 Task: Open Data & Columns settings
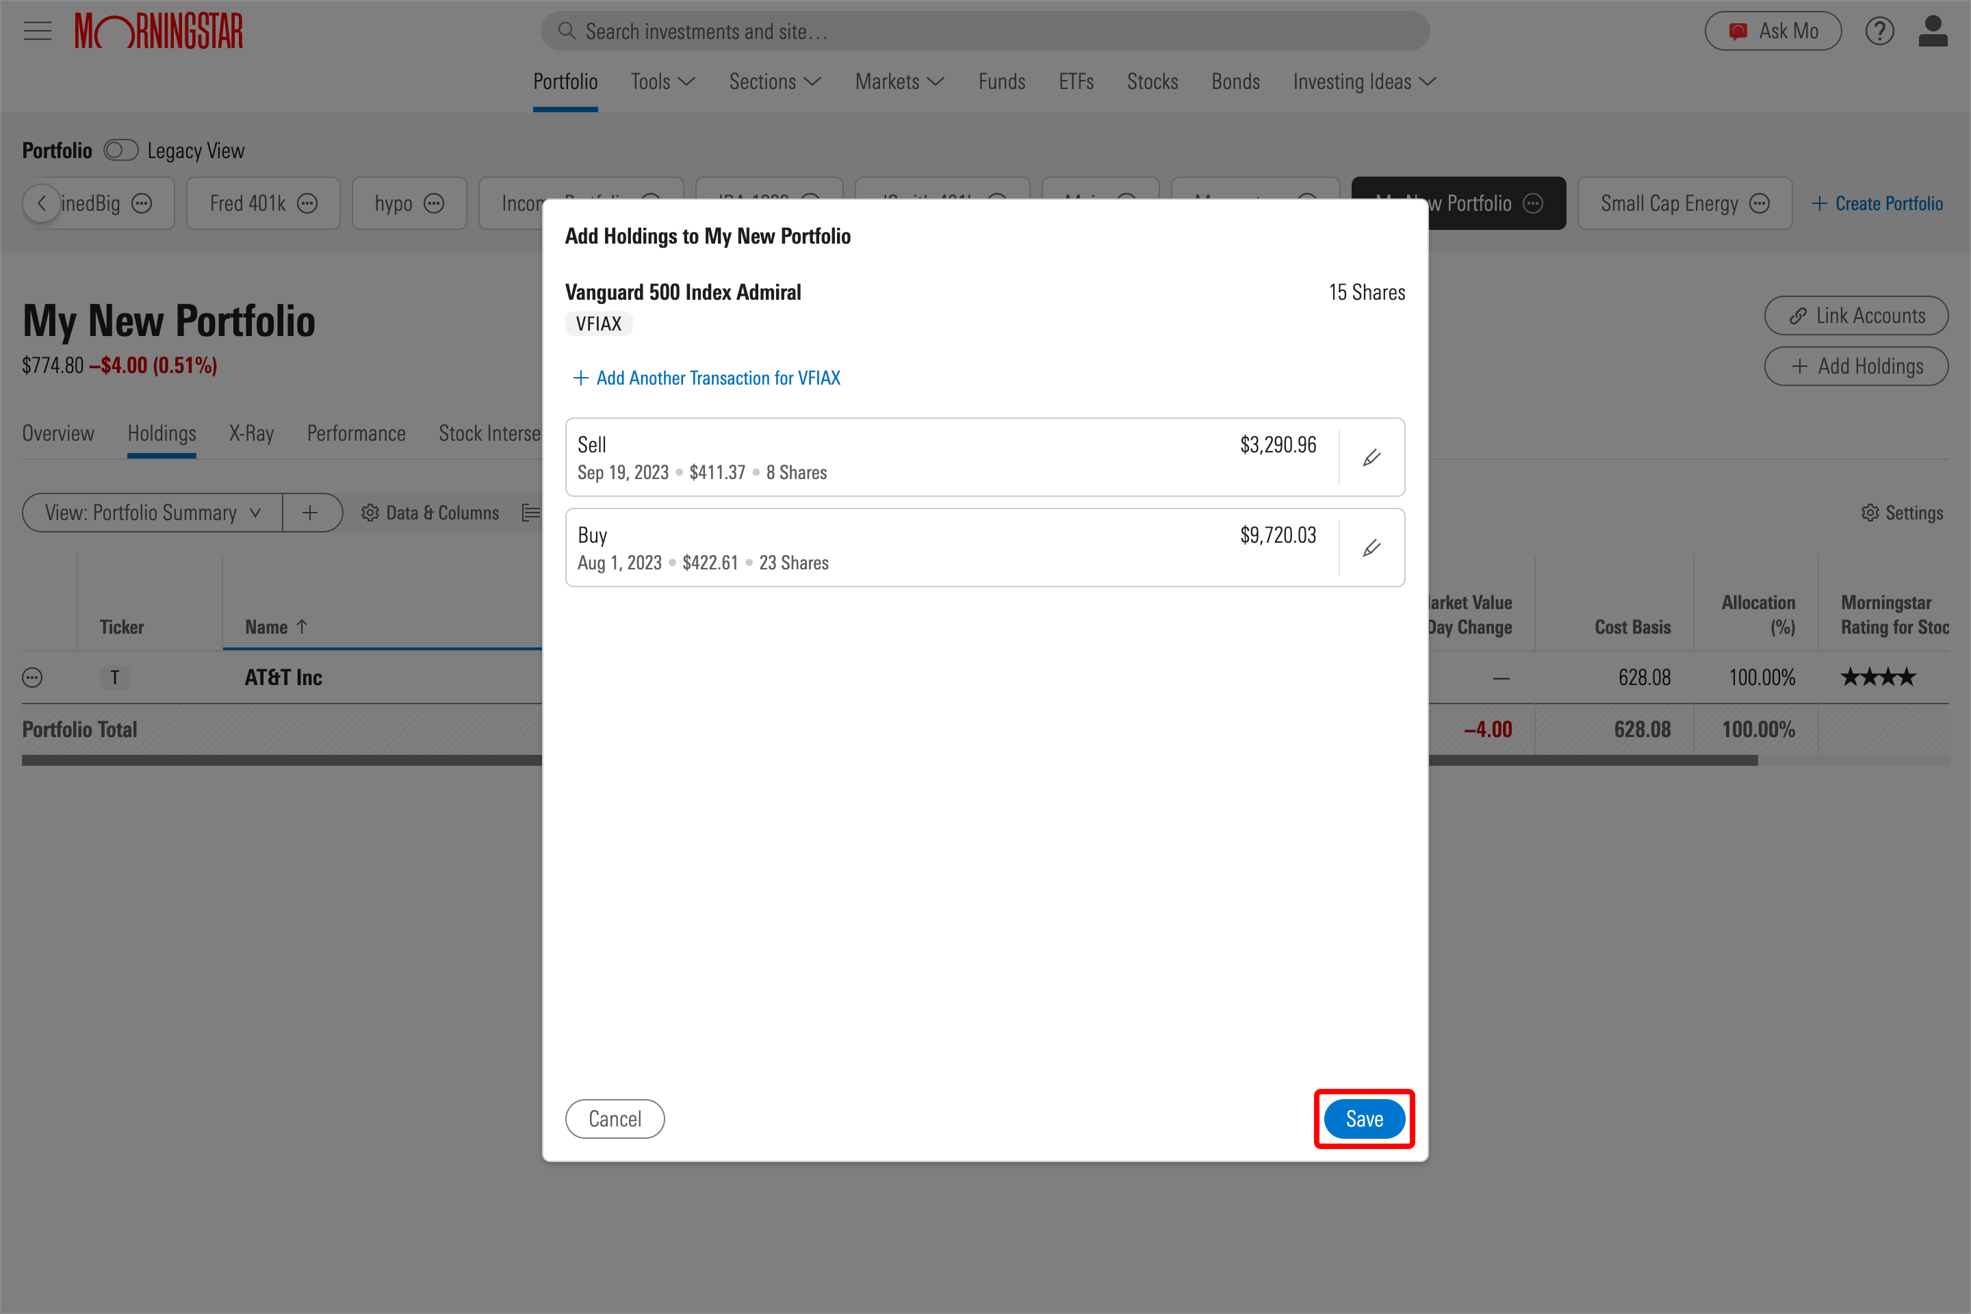430,513
